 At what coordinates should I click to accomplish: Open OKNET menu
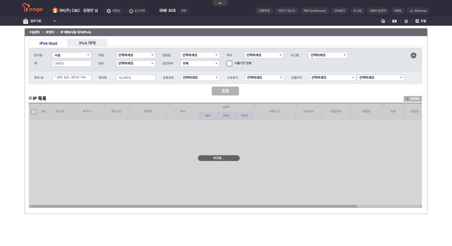340,11
